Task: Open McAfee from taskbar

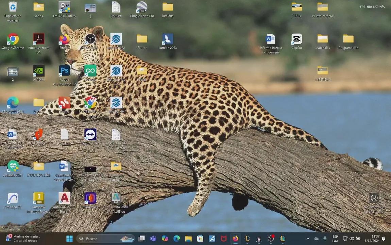Action: [224, 239]
